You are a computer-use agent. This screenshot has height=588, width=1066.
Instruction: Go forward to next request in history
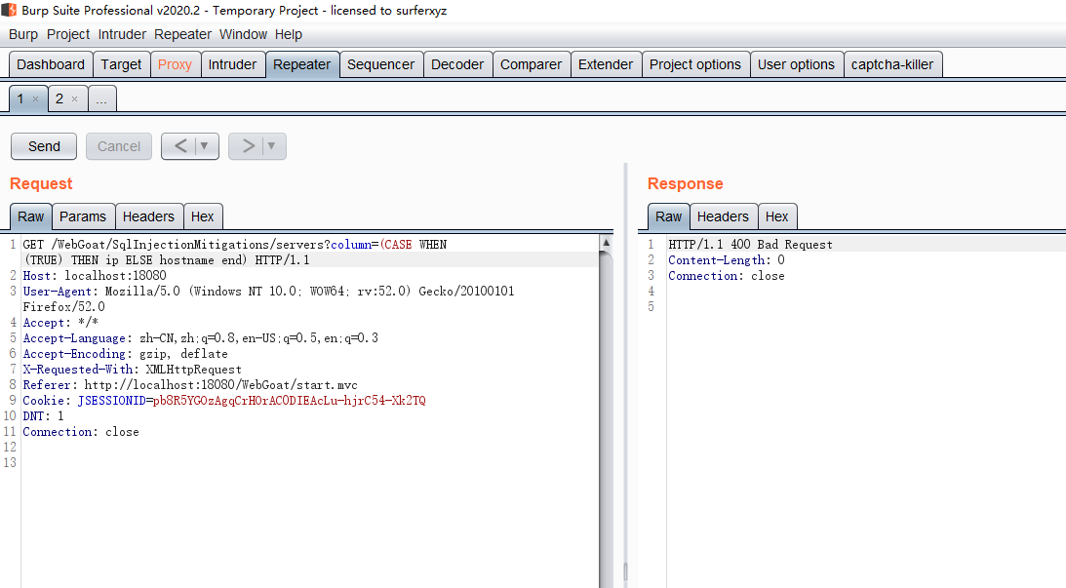pyautogui.click(x=248, y=146)
